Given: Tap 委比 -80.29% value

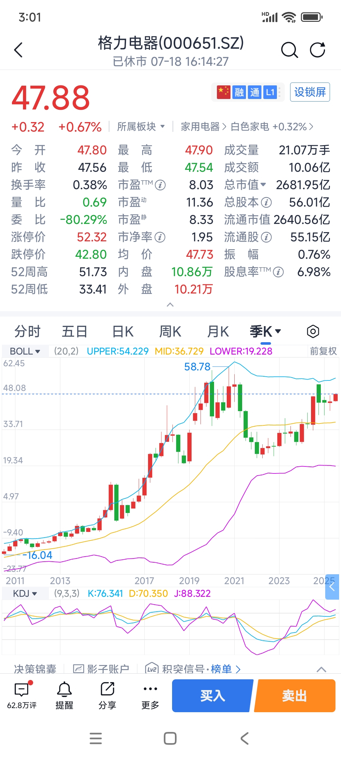Looking at the screenshot, I should (83, 220).
